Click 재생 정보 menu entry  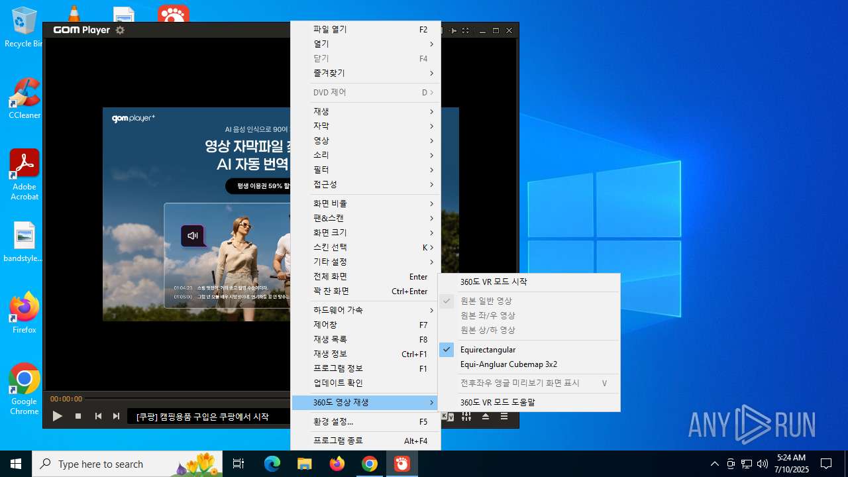click(x=365, y=354)
